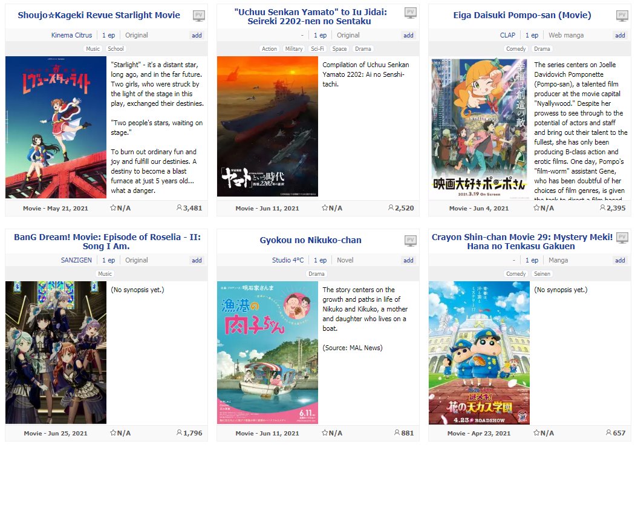Select Music genre tag on BanG Dream card
The image size is (635, 528).
[x=105, y=274]
